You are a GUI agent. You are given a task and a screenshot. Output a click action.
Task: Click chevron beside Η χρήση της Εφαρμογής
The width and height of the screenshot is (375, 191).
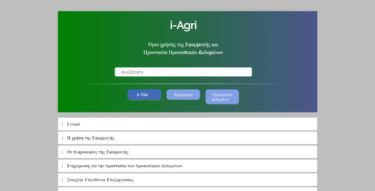coord(62,138)
